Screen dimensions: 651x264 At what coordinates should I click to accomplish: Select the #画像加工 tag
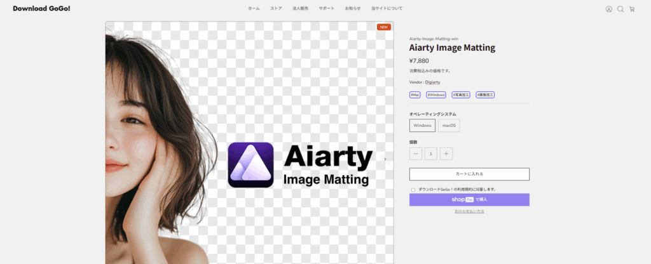pos(485,95)
